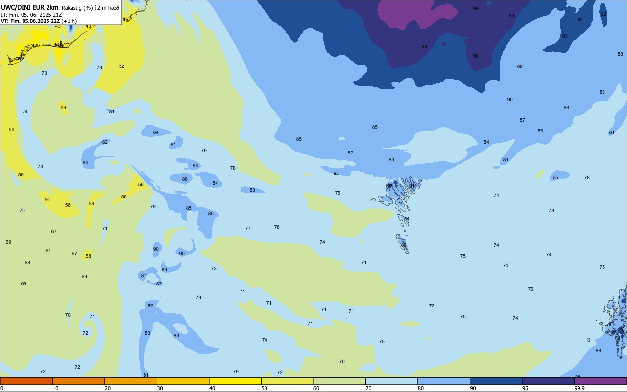Viewport: 627px width, 392px height.
Task: Click the navy 95–99.9 legend swatch
Action: coord(548,381)
